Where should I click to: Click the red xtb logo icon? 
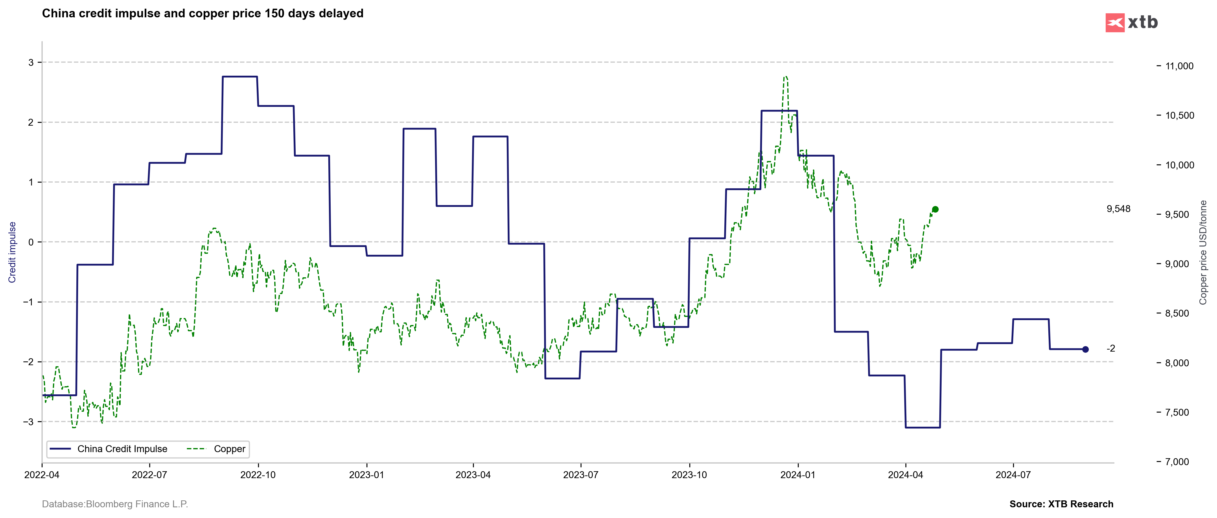point(1115,23)
